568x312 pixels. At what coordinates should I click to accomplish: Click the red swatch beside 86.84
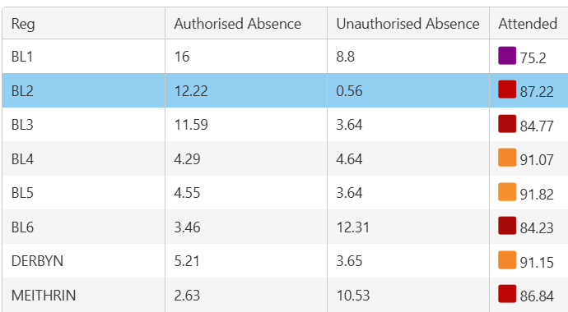[x=507, y=294]
